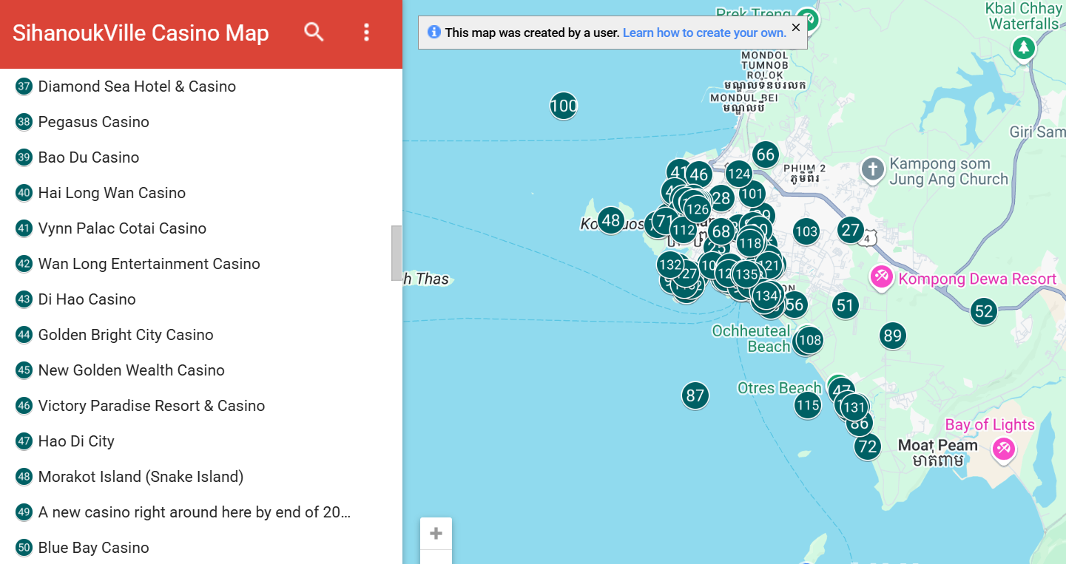Select map marker 87 offshore
1066x564 pixels.
coord(695,395)
